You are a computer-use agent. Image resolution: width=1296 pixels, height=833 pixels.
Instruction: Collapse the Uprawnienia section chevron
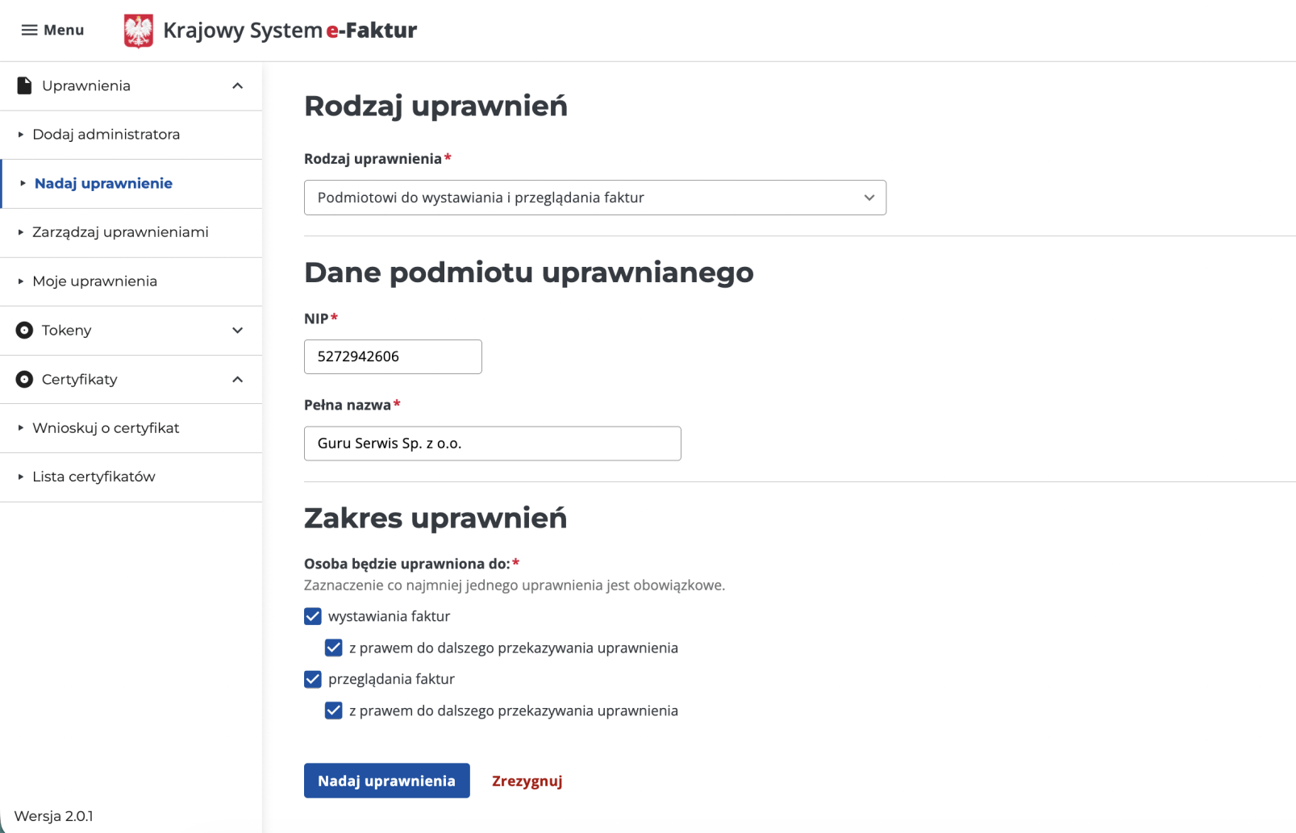point(238,86)
